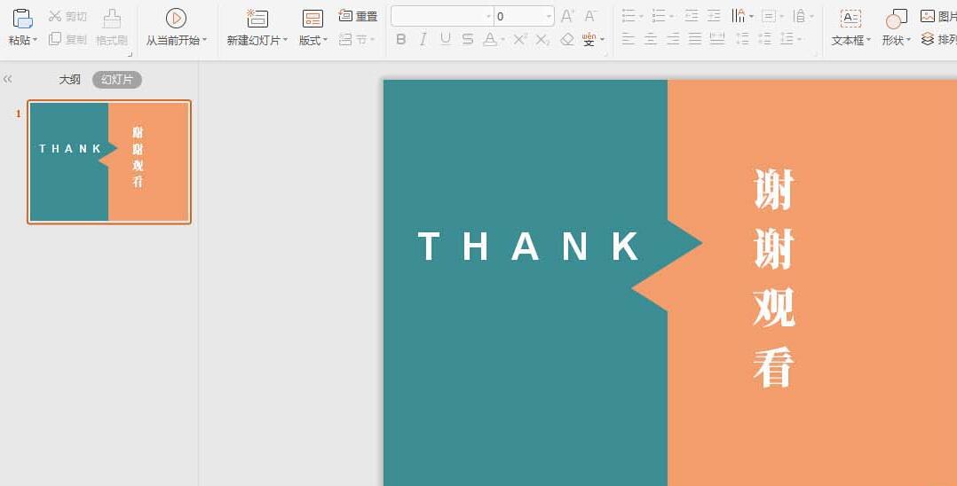Click the distributed alignment icon
Image resolution: width=957 pixels, height=486 pixels.
pyautogui.click(x=717, y=40)
